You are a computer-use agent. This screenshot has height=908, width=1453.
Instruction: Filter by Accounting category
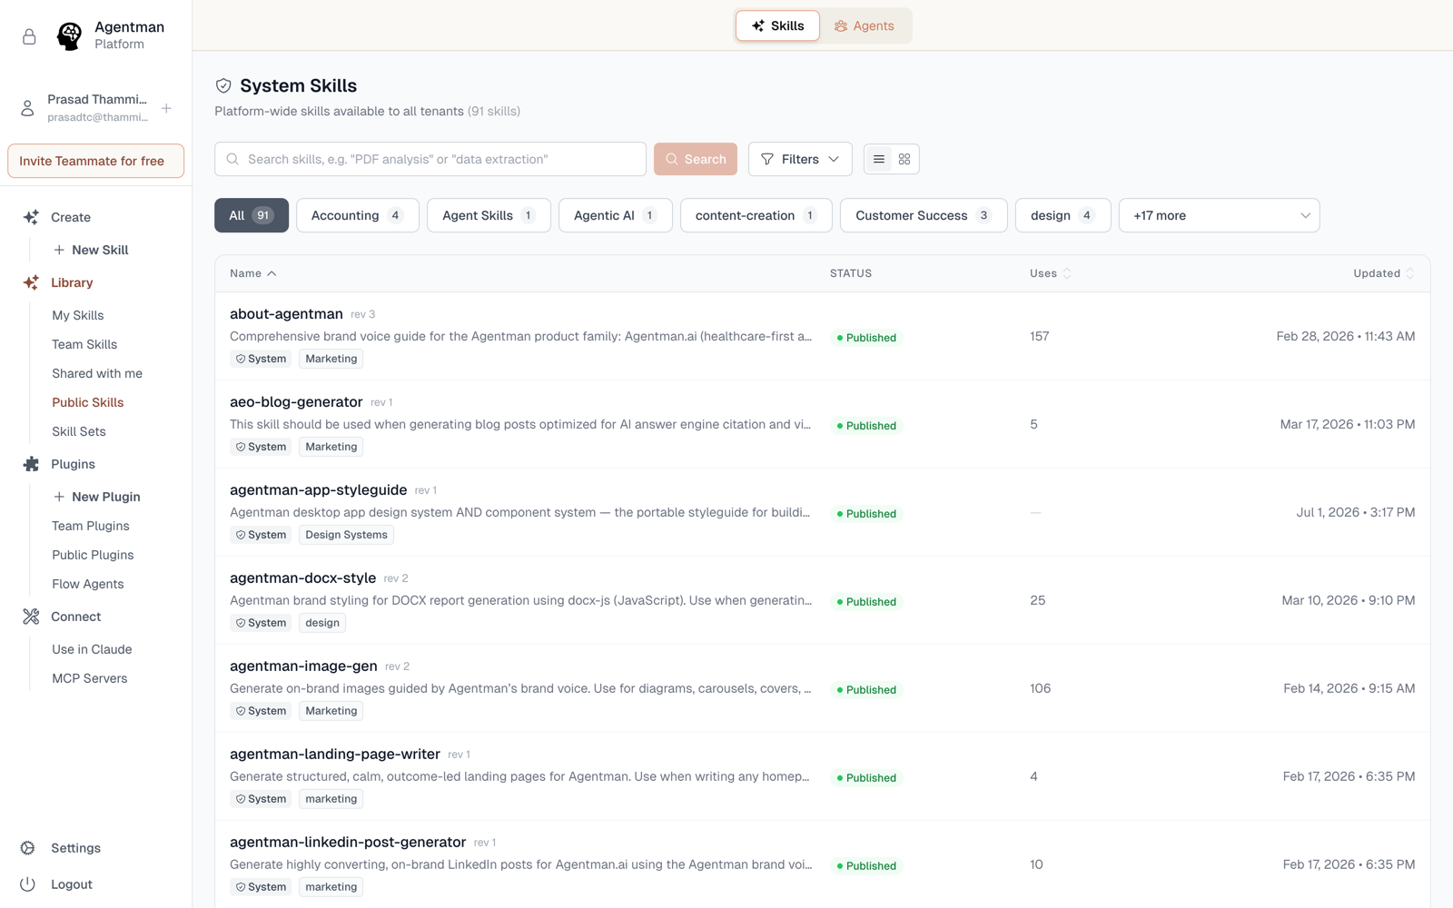point(358,215)
